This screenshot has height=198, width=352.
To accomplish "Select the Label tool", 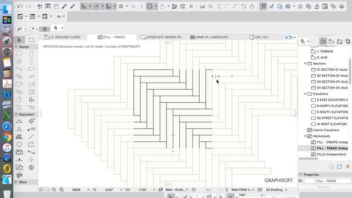I will coord(31,129).
